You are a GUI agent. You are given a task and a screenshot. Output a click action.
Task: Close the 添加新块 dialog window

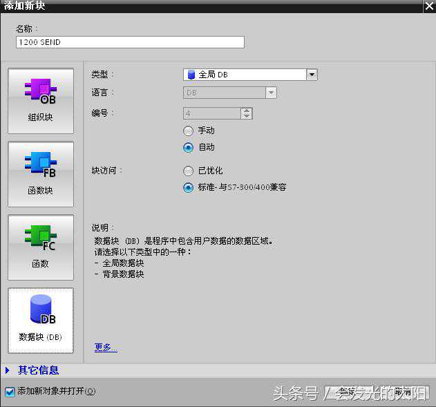click(428, 6)
